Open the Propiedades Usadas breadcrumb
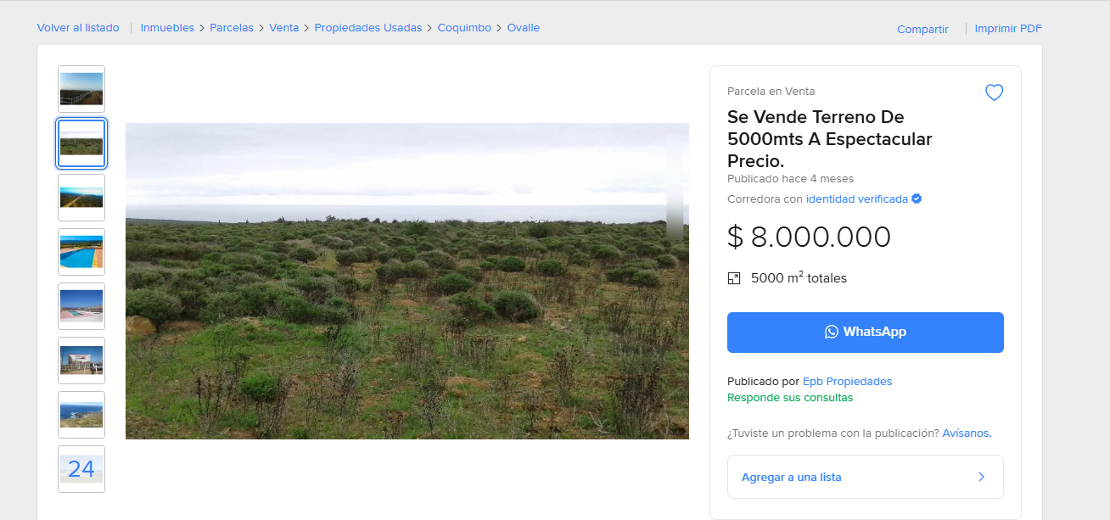Screen dimensions: 1110x520 pos(368,28)
